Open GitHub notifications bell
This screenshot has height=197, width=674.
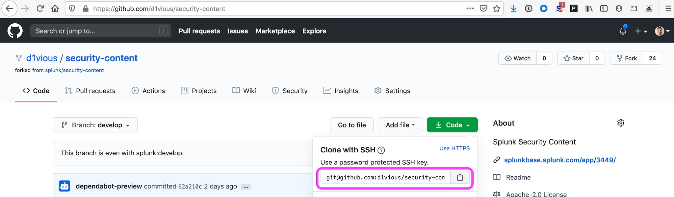click(623, 31)
